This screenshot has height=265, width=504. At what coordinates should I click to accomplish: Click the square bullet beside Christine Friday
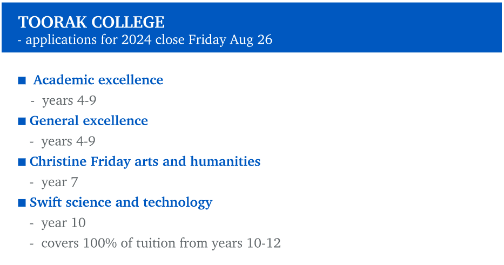click(x=22, y=162)
